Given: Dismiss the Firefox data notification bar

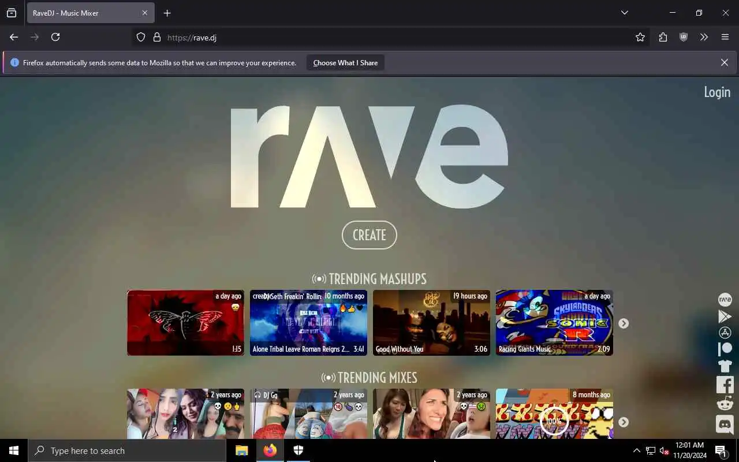Looking at the screenshot, I should [x=724, y=62].
